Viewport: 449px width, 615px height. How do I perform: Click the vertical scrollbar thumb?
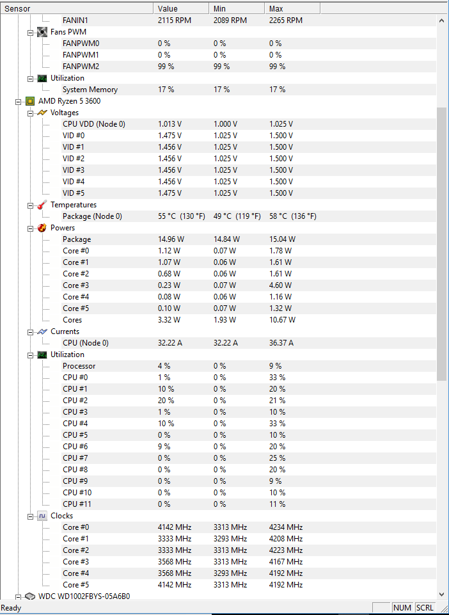[x=441, y=243]
